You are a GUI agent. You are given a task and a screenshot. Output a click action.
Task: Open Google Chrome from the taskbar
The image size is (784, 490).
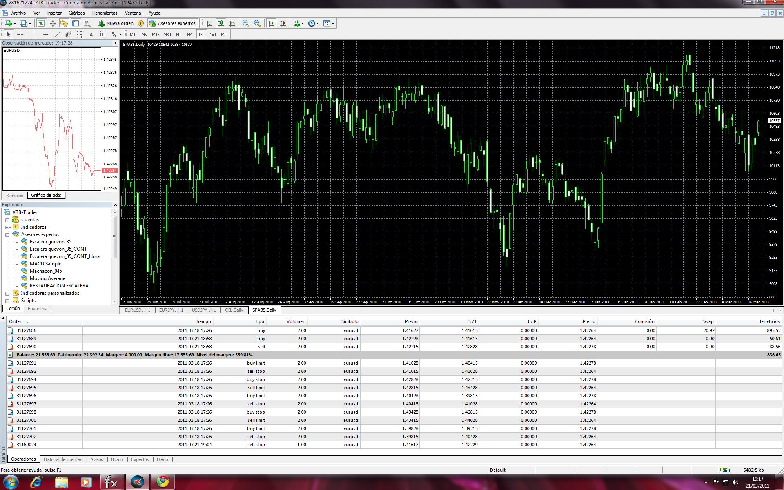point(163,482)
